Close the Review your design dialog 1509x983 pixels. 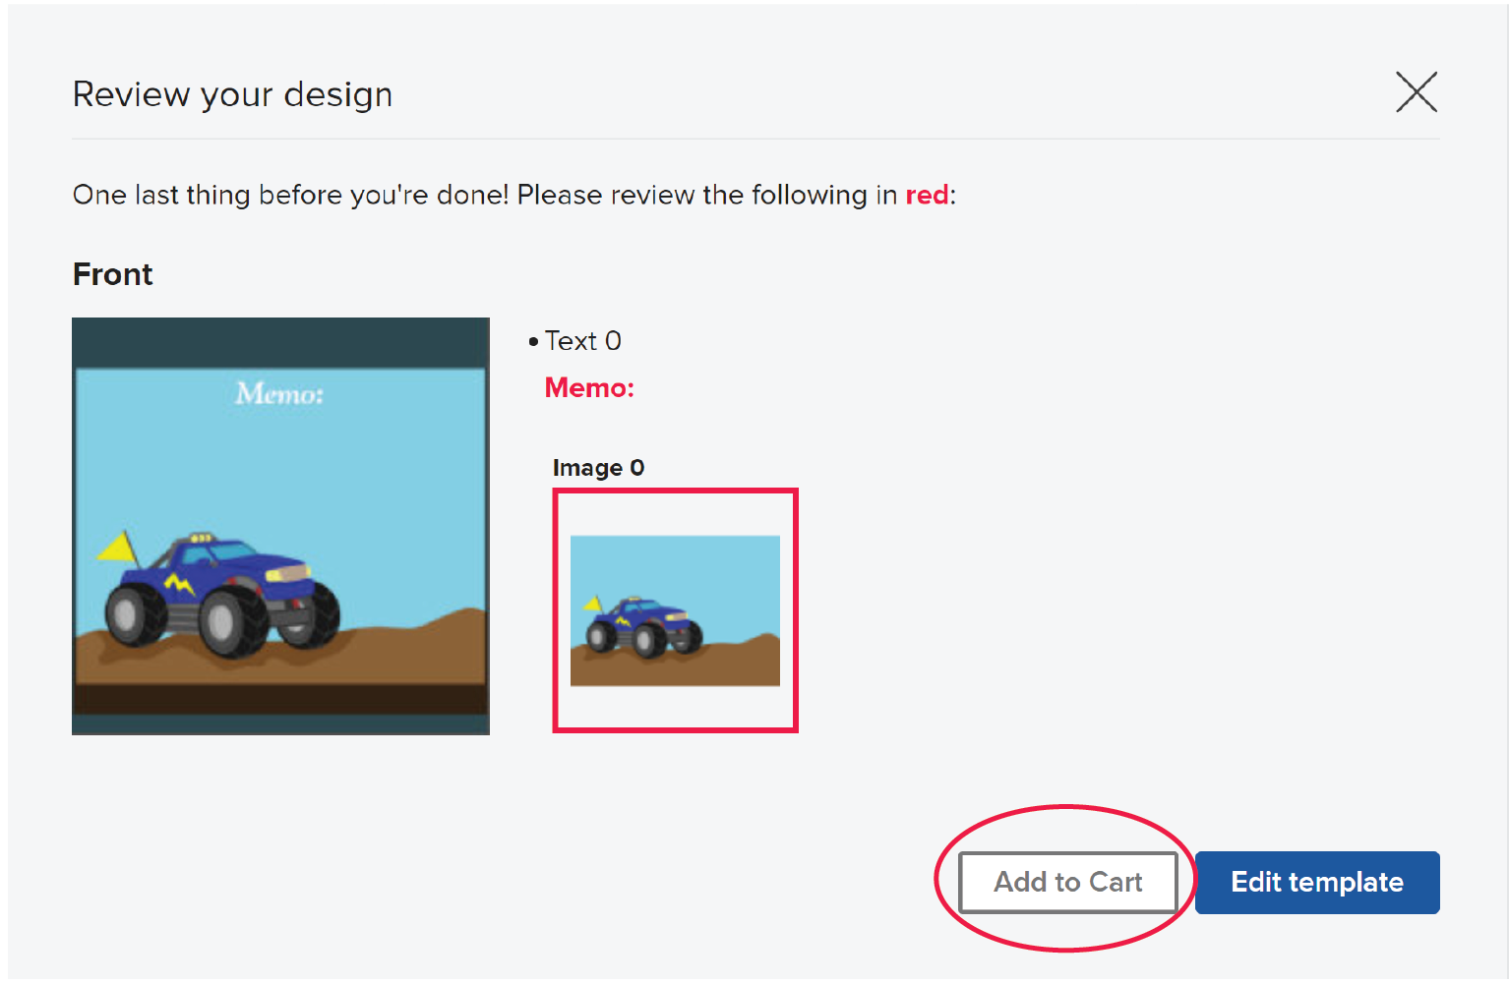click(x=1417, y=92)
